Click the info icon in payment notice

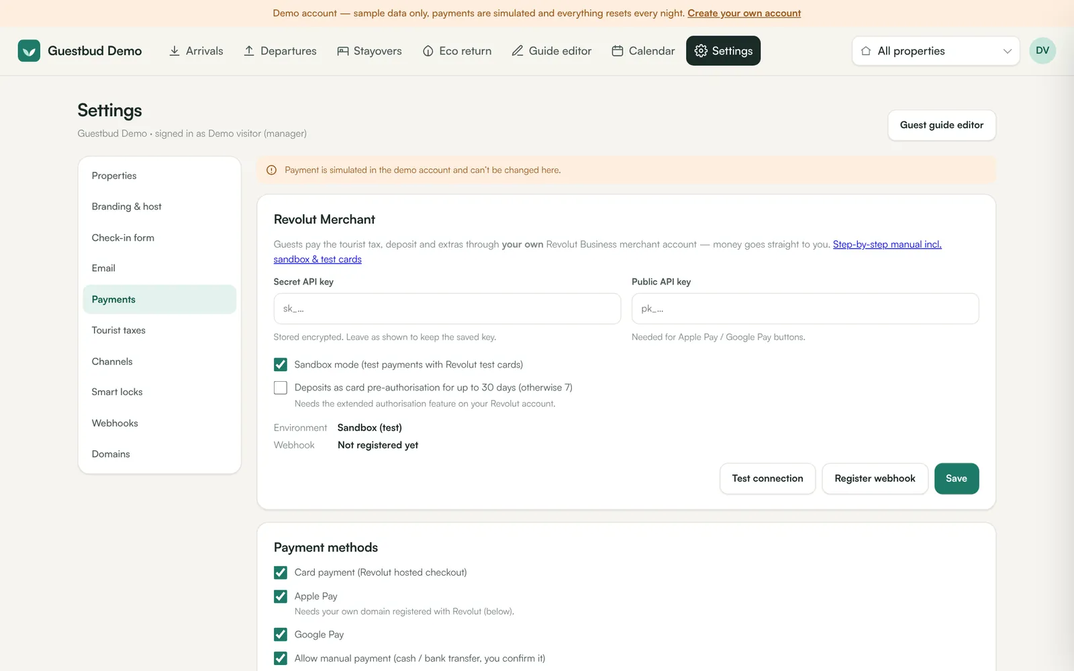pyautogui.click(x=272, y=170)
